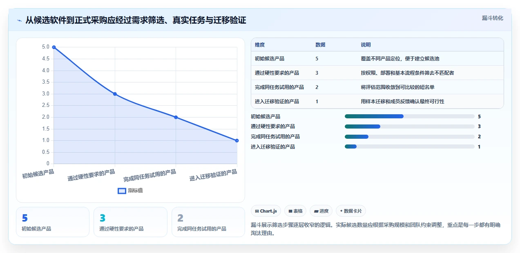Click the footer note starting 漏斗展示筛选步骤
This screenshot has height=253, width=520.
coord(376,229)
